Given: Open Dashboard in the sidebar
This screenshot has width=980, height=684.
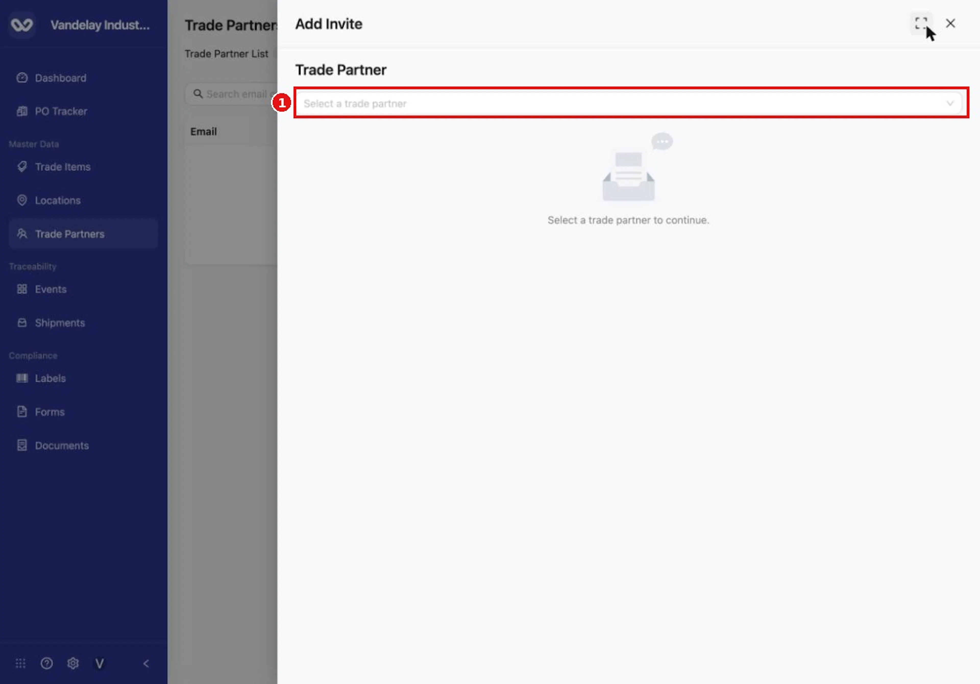Looking at the screenshot, I should 83,78.
